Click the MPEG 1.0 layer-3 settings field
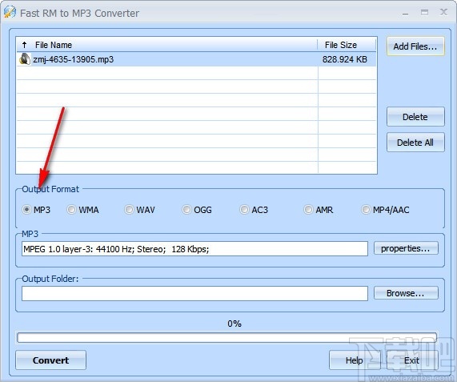Screen dimensions: 457x382 194,249
